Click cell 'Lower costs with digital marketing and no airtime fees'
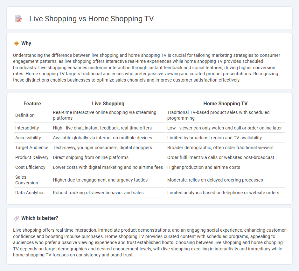 (108, 168)
